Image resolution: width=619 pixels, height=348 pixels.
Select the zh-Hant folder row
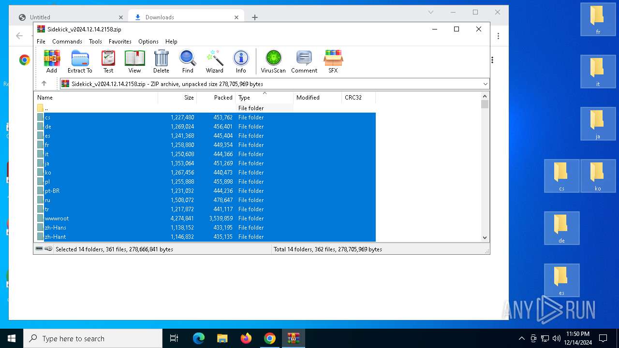[x=206, y=237]
